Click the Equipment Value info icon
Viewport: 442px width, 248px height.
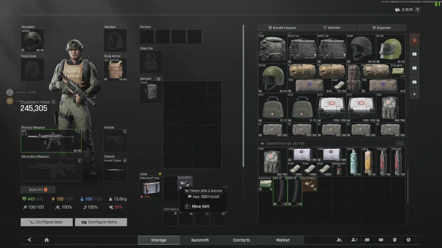point(53,102)
